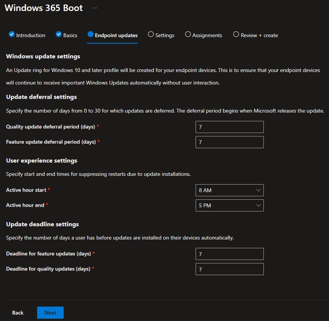
Task: Click the Back button
Action: tap(18, 313)
